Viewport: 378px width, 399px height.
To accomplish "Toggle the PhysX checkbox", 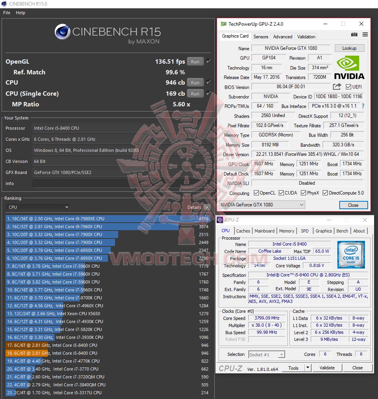I will pyautogui.click(x=303, y=193).
